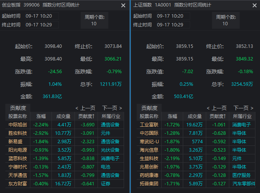This screenshot has width=260, height=193.
Task: Open stock 中际旭创 in the list
Action: click(x=18, y=125)
